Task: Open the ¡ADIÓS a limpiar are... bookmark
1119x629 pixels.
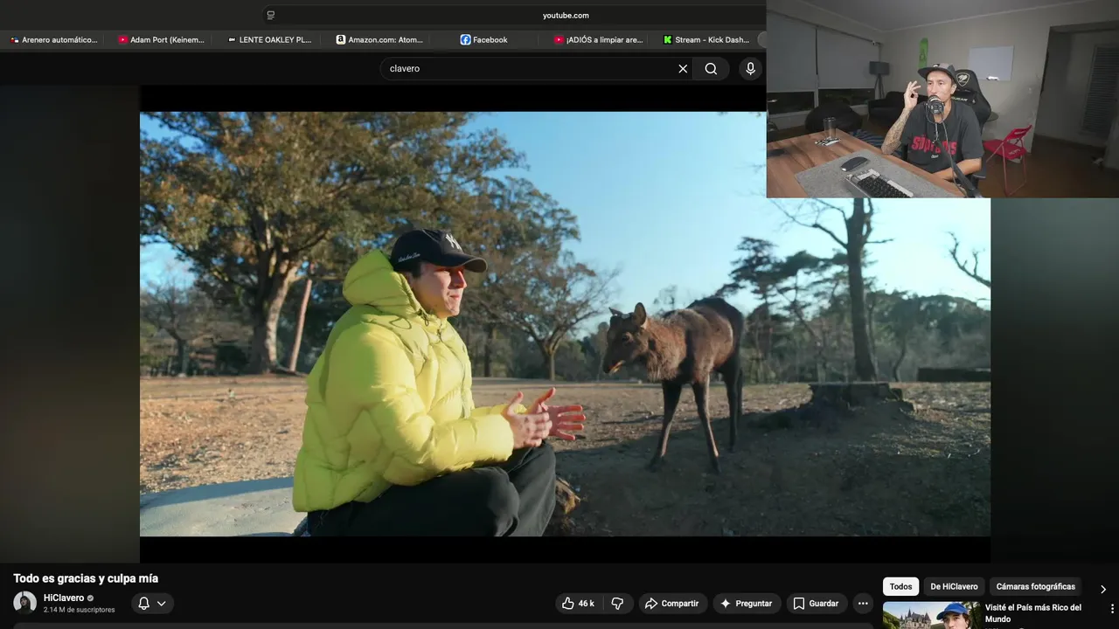Action: tap(598, 39)
